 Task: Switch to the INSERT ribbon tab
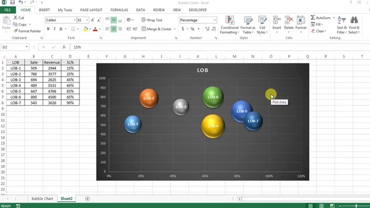[44, 10]
